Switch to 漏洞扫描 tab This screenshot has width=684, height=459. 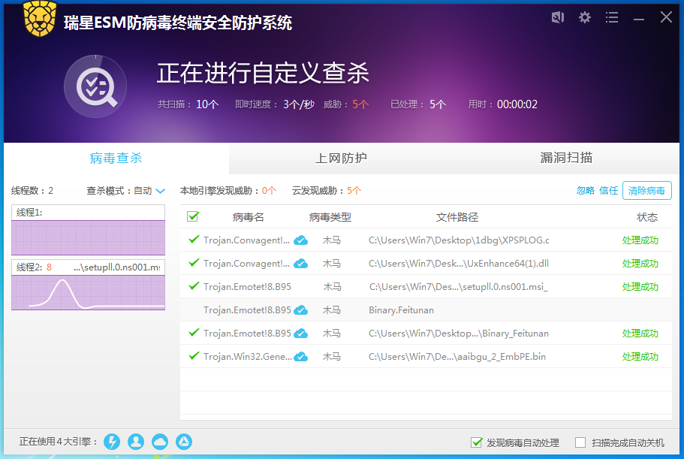coord(566,158)
